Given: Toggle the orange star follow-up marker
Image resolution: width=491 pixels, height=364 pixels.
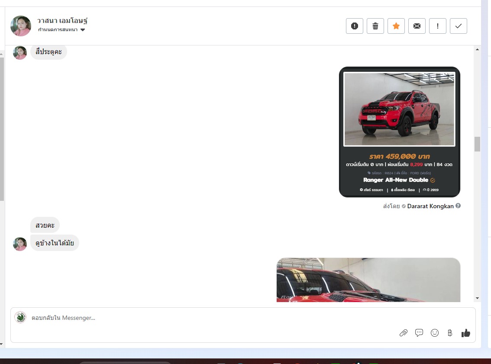Looking at the screenshot, I should [x=396, y=26].
